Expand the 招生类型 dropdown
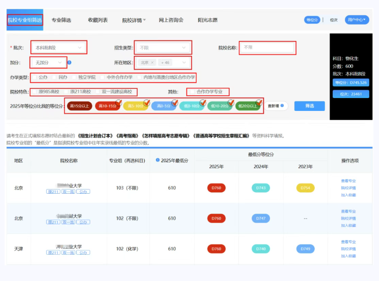The image size is (379, 281). [163, 48]
